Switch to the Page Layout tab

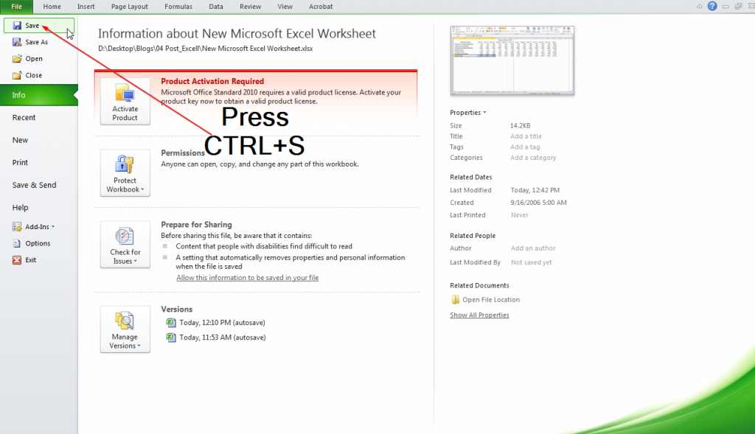[130, 6]
